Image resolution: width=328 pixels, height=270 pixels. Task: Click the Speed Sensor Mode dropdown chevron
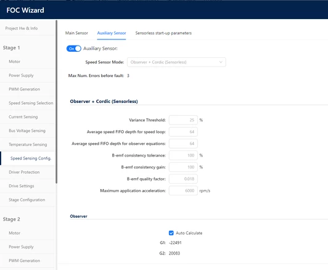(221, 62)
